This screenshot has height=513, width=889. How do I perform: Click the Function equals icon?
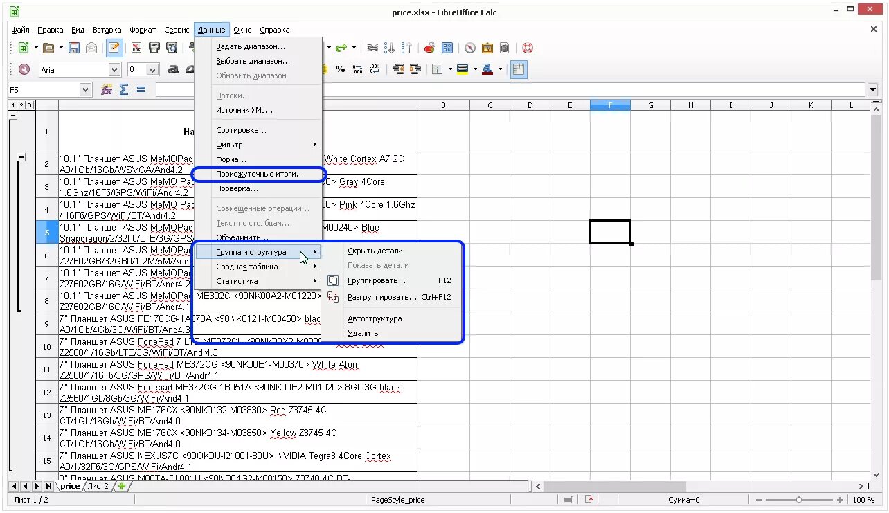point(141,89)
